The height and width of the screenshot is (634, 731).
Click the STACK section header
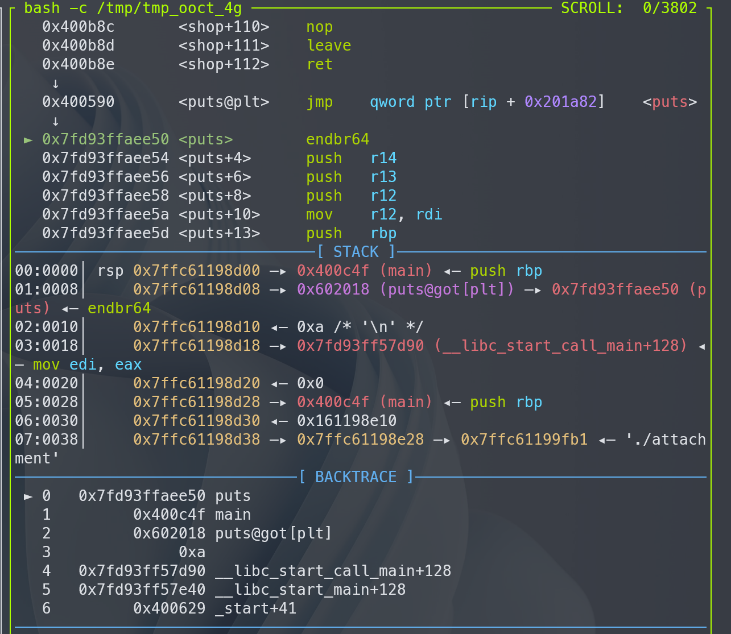click(x=356, y=252)
